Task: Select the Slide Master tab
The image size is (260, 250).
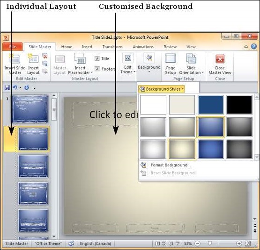Action: [x=40, y=47]
